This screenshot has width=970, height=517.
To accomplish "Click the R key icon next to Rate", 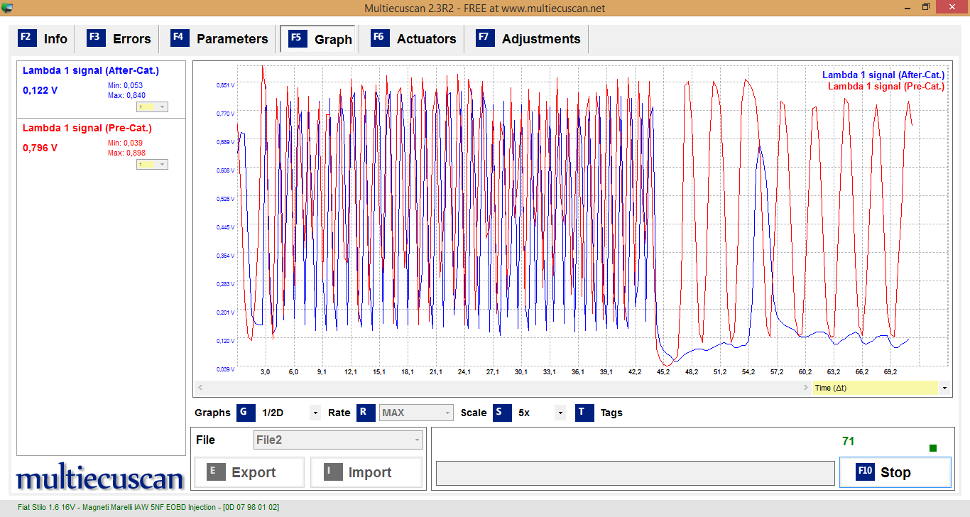I will (366, 413).
